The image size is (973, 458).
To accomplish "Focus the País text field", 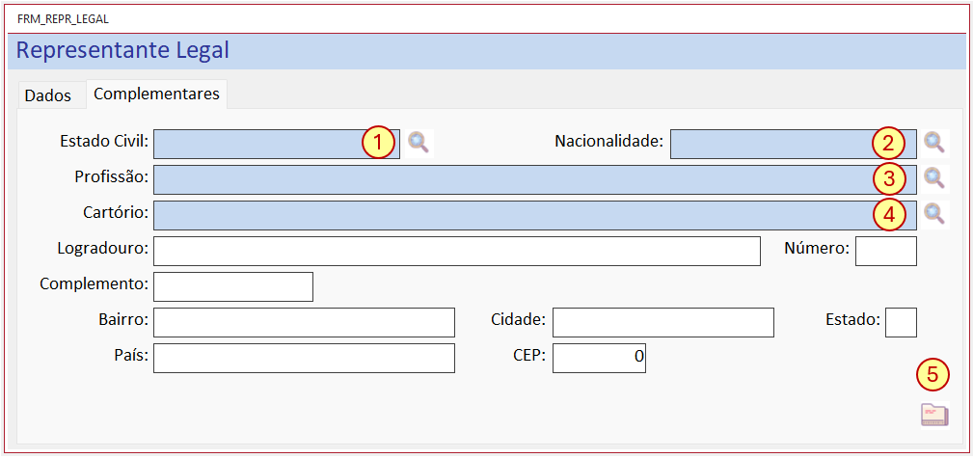I will [304, 358].
